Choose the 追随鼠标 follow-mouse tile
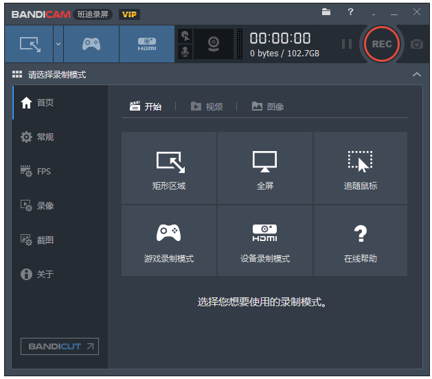 coord(361,168)
